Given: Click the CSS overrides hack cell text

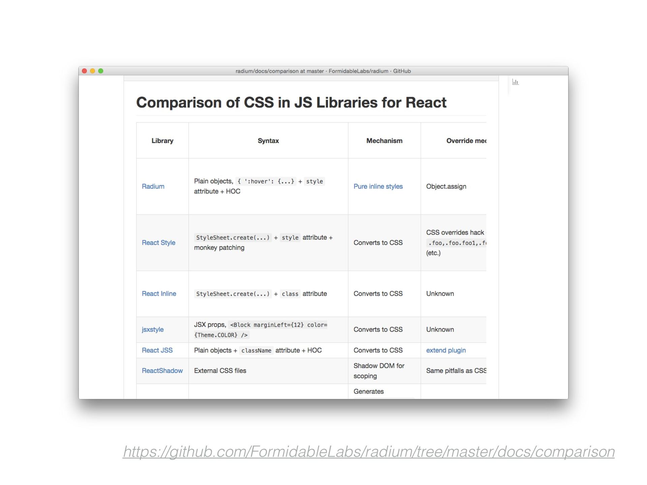Looking at the screenshot, I should point(455,232).
